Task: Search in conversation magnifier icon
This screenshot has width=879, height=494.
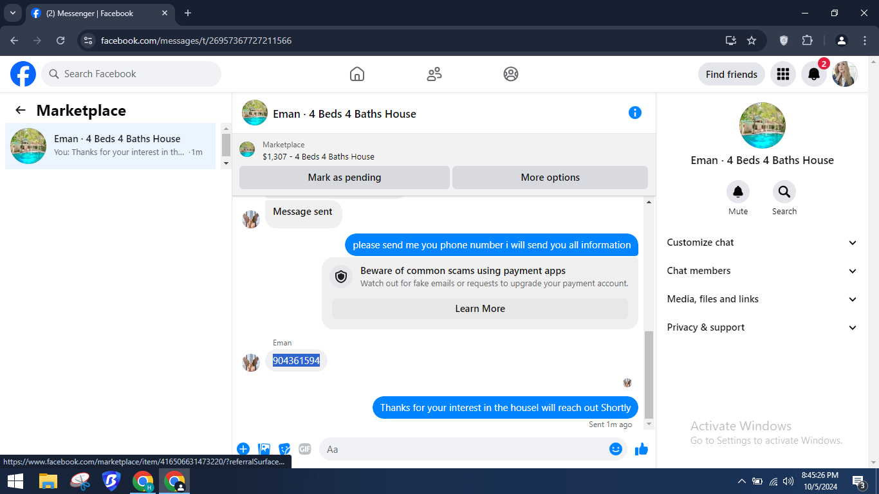Action: click(x=784, y=192)
